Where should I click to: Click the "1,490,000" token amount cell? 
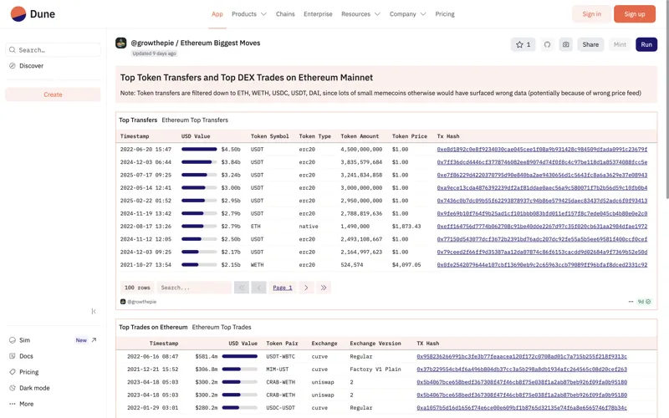[355, 226]
